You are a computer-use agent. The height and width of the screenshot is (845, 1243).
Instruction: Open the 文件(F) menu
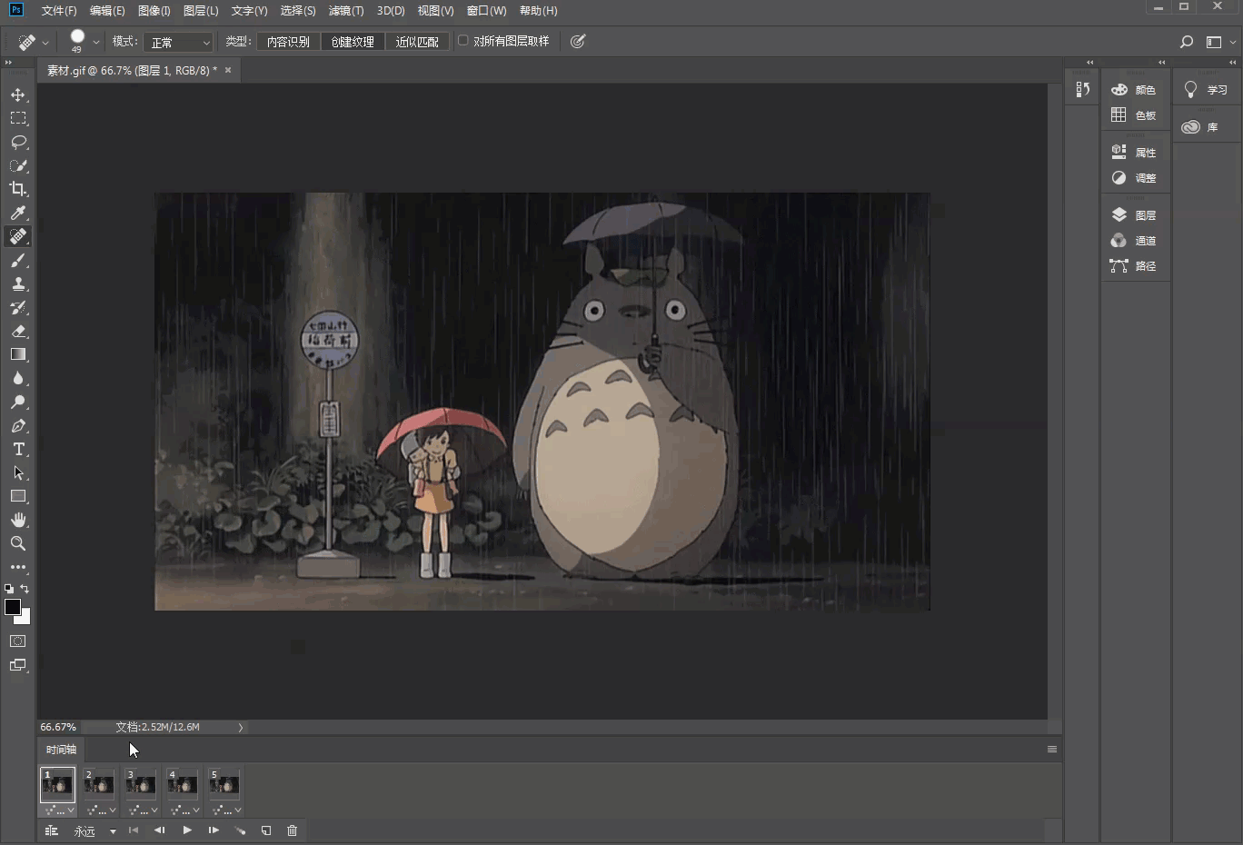point(59,11)
